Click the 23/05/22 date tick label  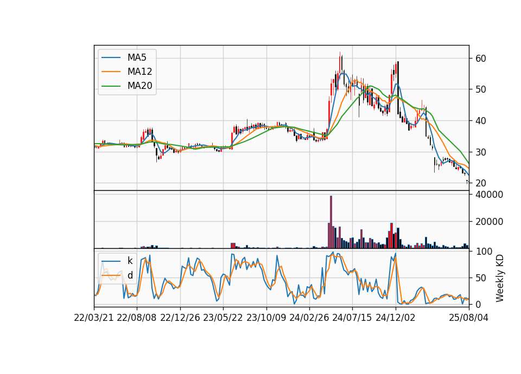click(x=223, y=318)
